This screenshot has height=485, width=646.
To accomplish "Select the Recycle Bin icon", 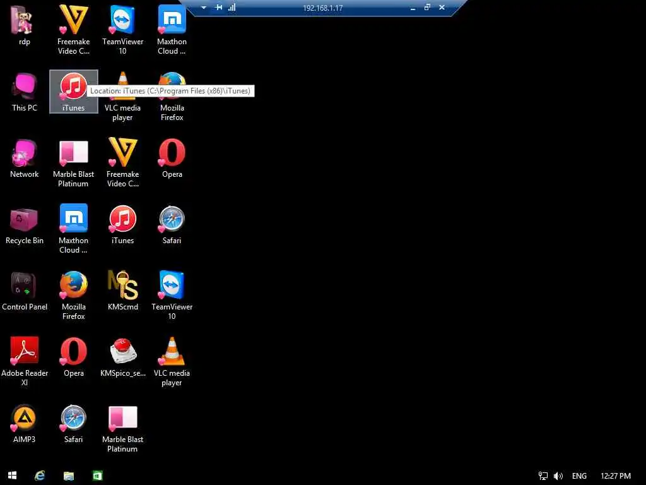I will click(x=25, y=225).
